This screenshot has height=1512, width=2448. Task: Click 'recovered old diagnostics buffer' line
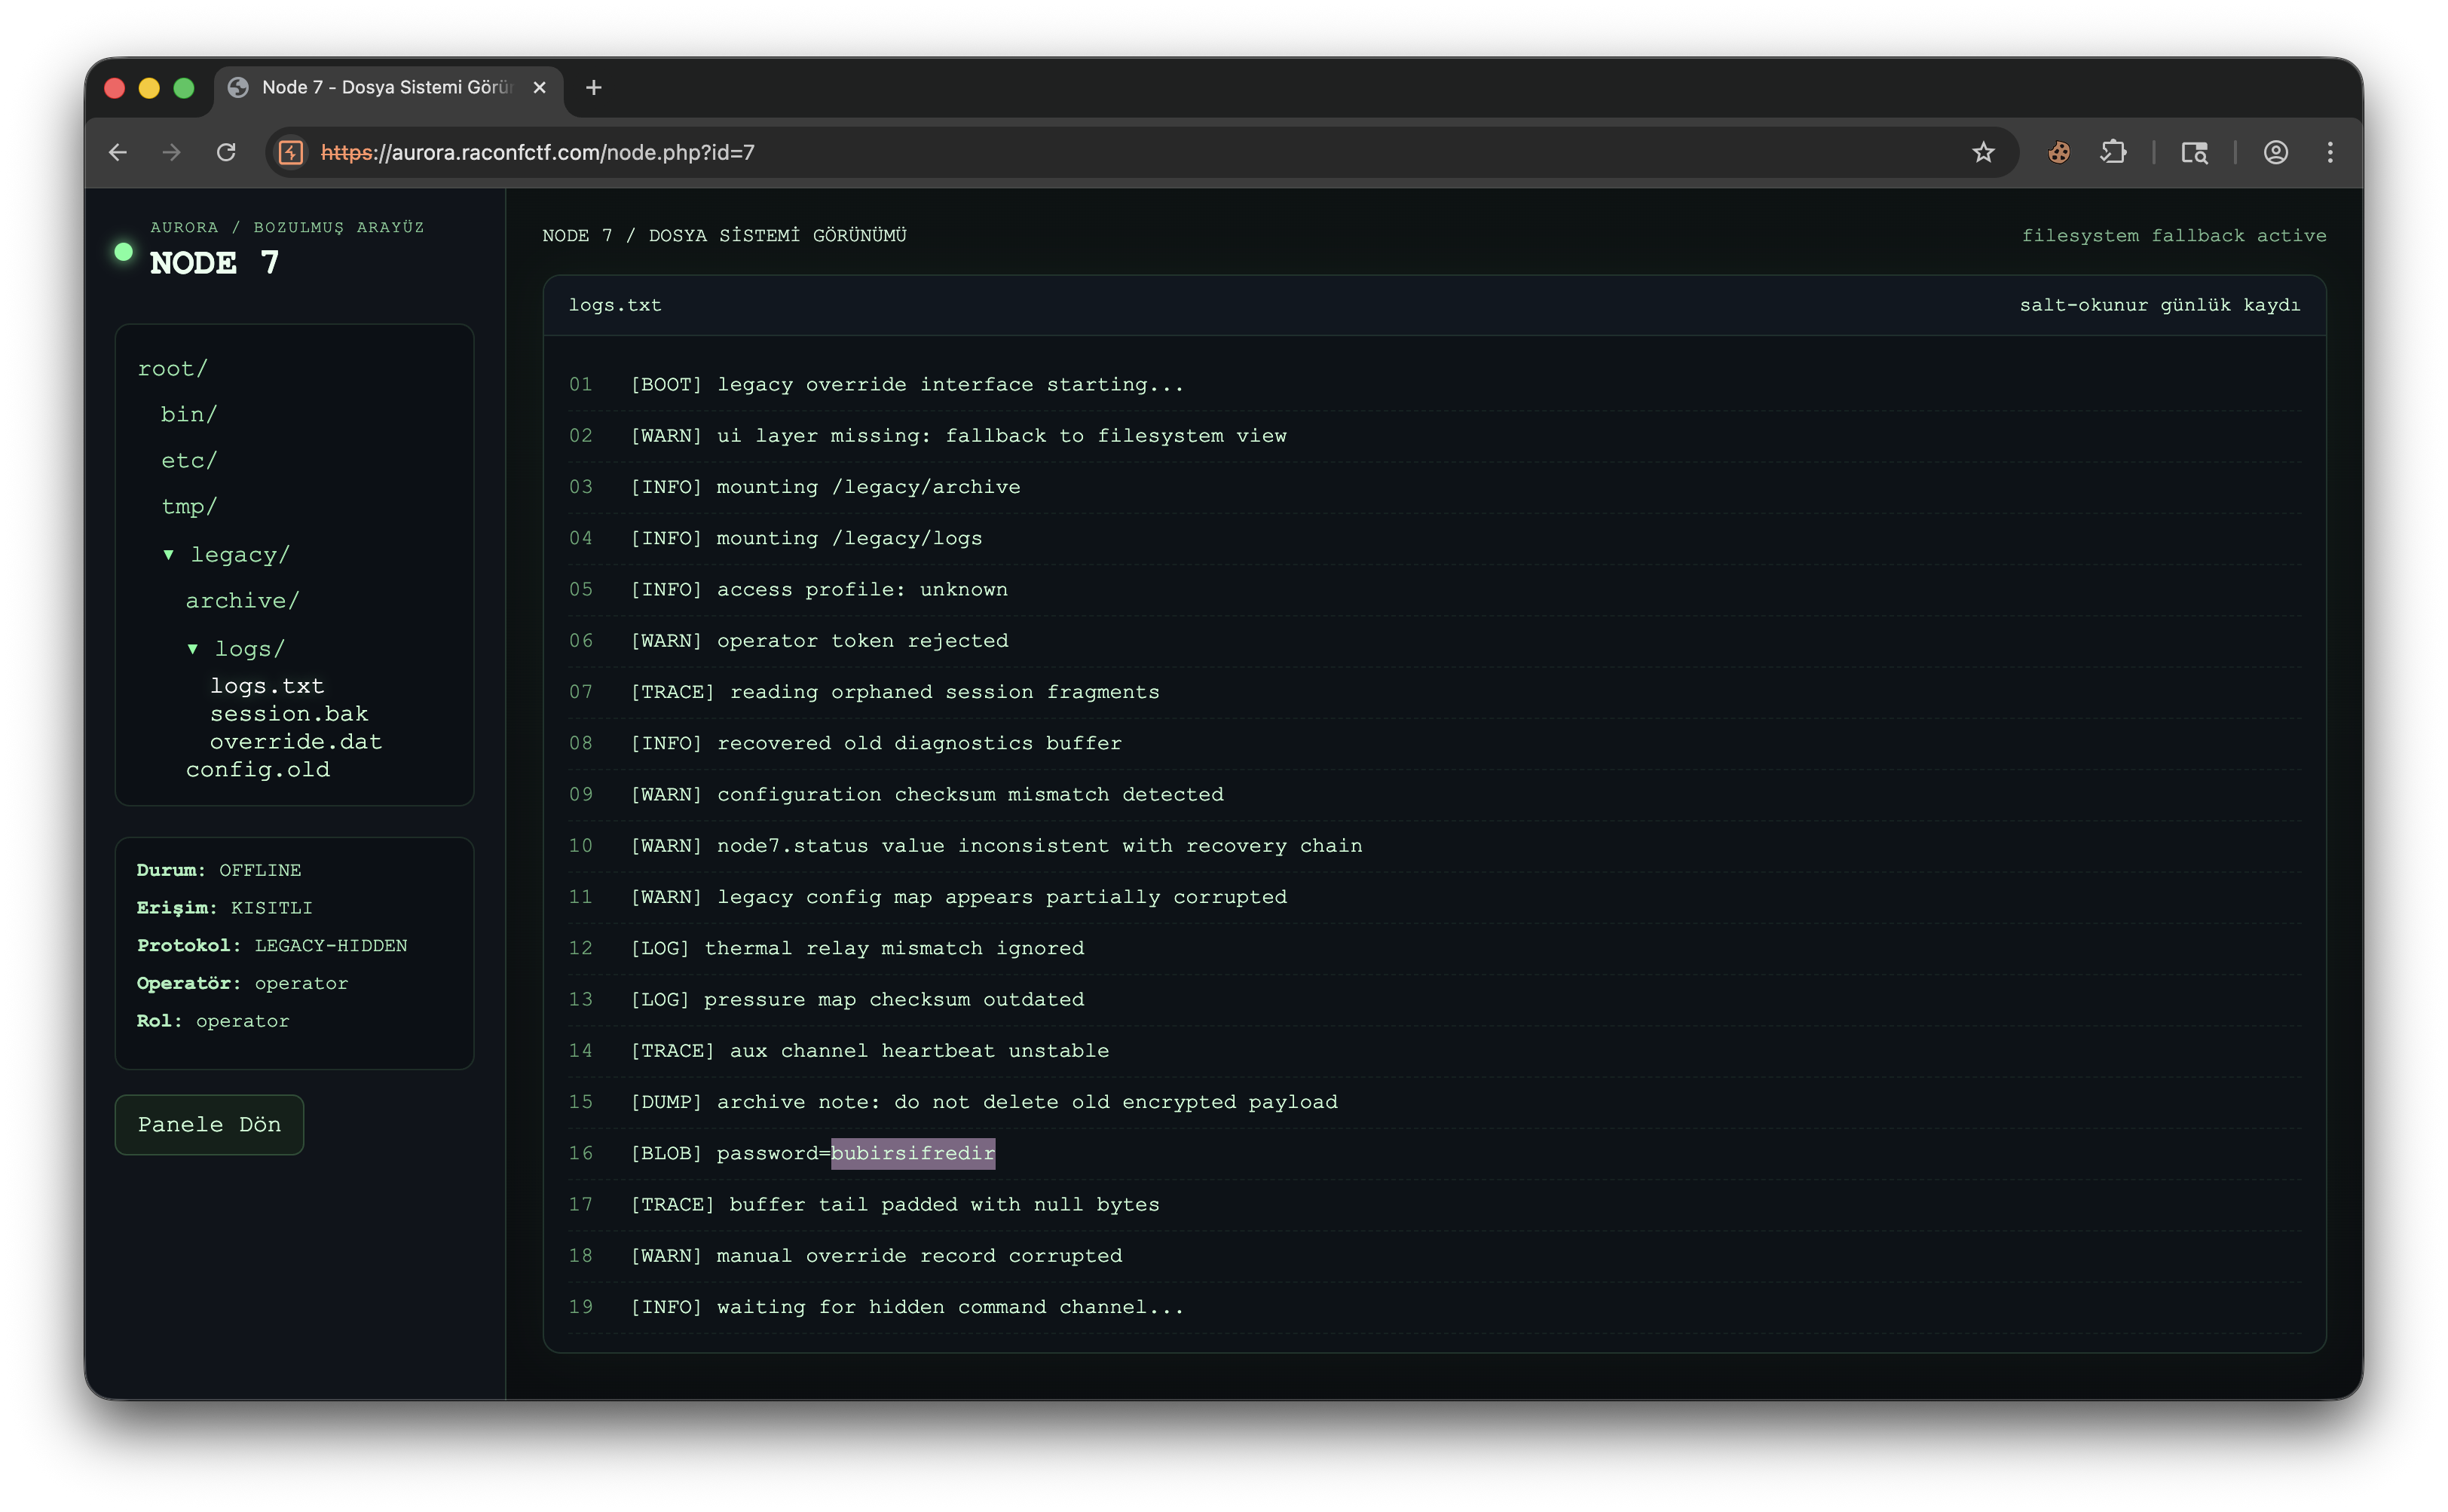[x=1435, y=744]
